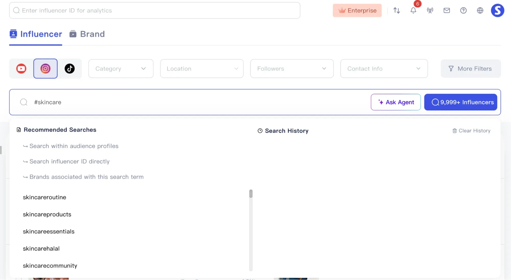Select the Instagram platform icon

pos(46,68)
